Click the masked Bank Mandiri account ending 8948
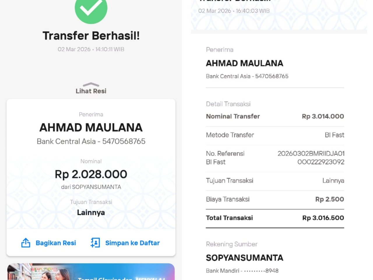 click(242, 271)
